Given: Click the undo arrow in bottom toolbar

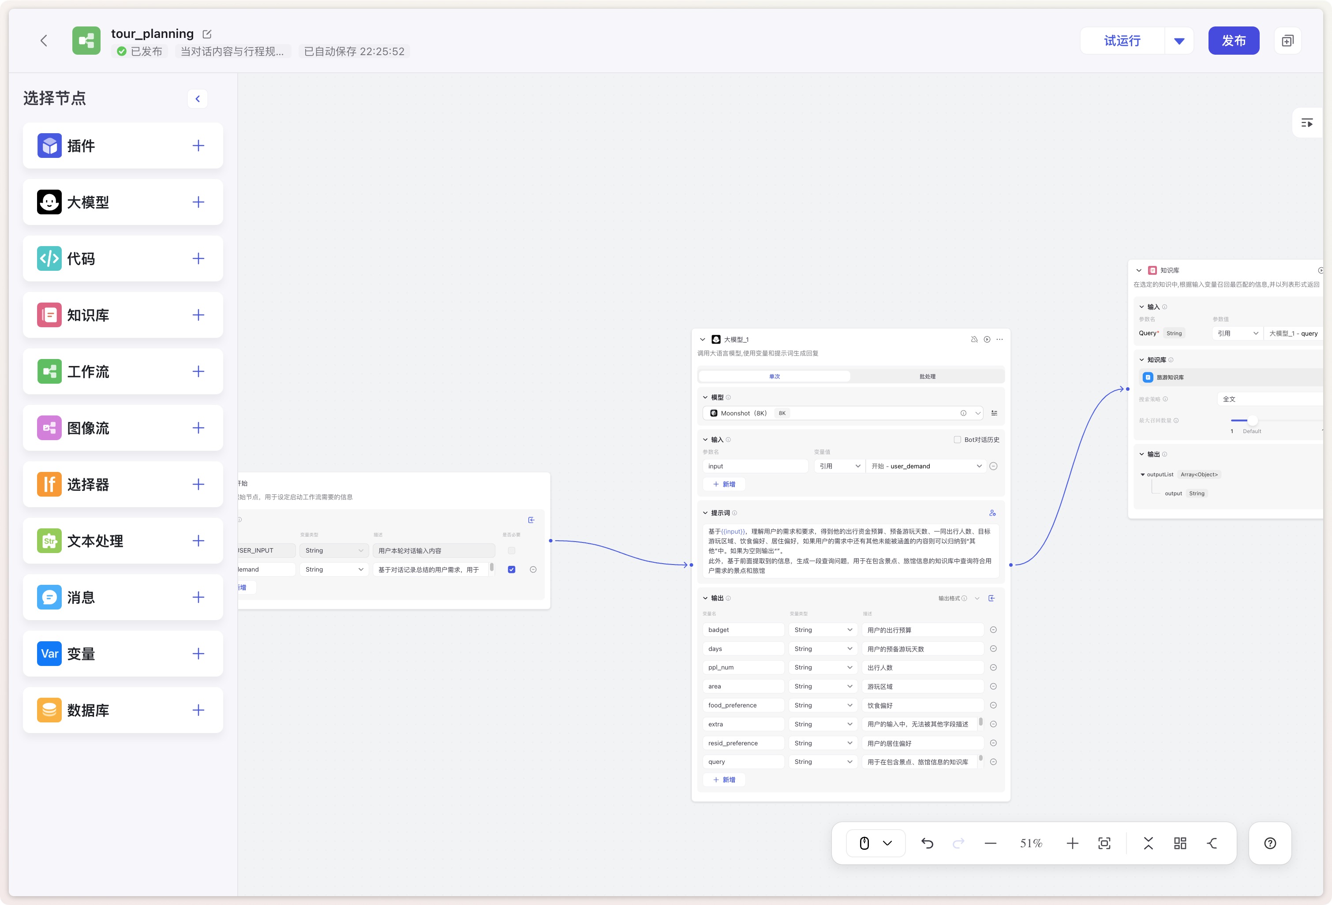Looking at the screenshot, I should tap(927, 843).
